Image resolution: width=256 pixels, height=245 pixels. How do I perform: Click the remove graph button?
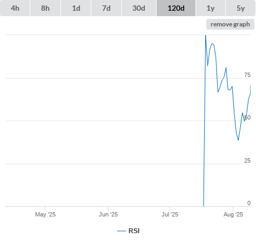(230, 24)
